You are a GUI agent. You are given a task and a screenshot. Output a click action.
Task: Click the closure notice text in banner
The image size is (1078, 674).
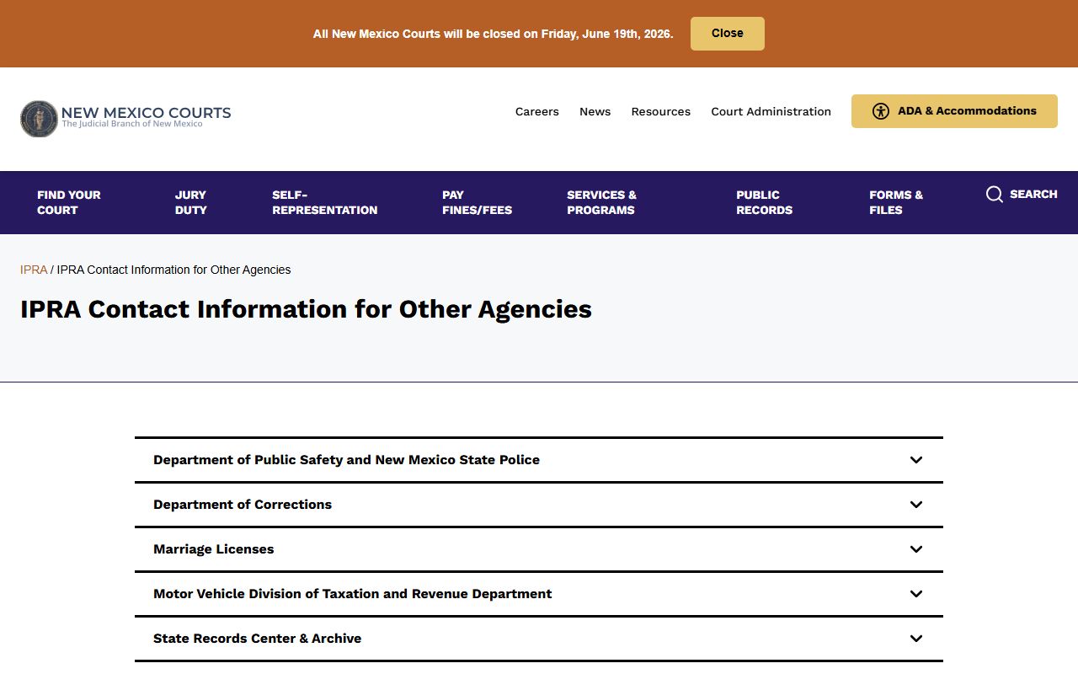(493, 34)
